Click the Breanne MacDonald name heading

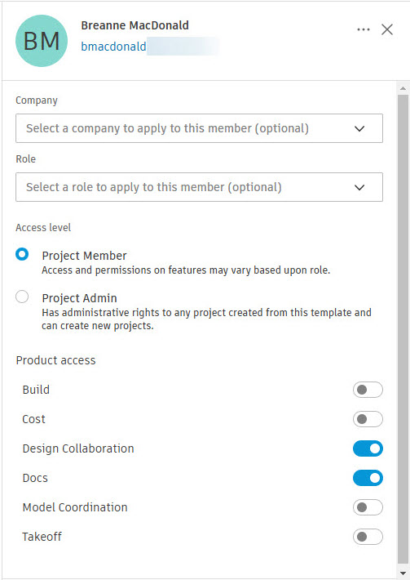point(134,25)
